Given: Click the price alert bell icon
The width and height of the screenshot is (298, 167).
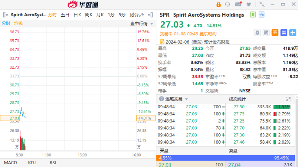Looking at the screenshot, I should tap(257, 33).
